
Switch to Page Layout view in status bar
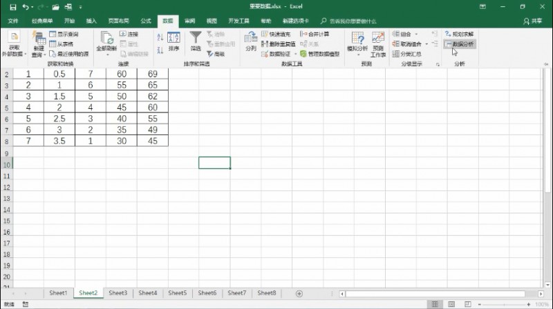pyautogui.click(x=451, y=304)
